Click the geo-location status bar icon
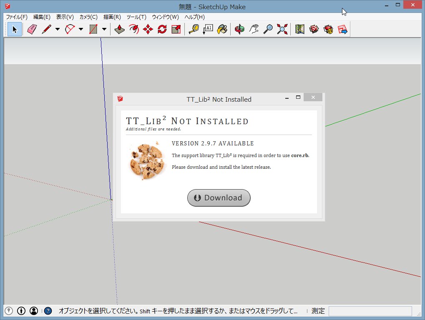The width and height of the screenshot is (425, 320). [x=9, y=311]
